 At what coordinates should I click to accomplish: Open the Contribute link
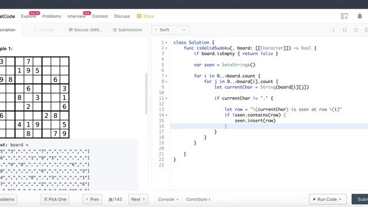198,200
